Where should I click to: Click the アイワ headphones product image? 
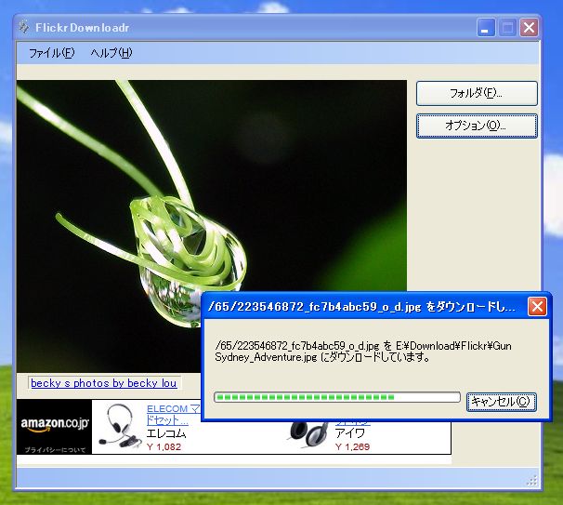coord(309,434)
